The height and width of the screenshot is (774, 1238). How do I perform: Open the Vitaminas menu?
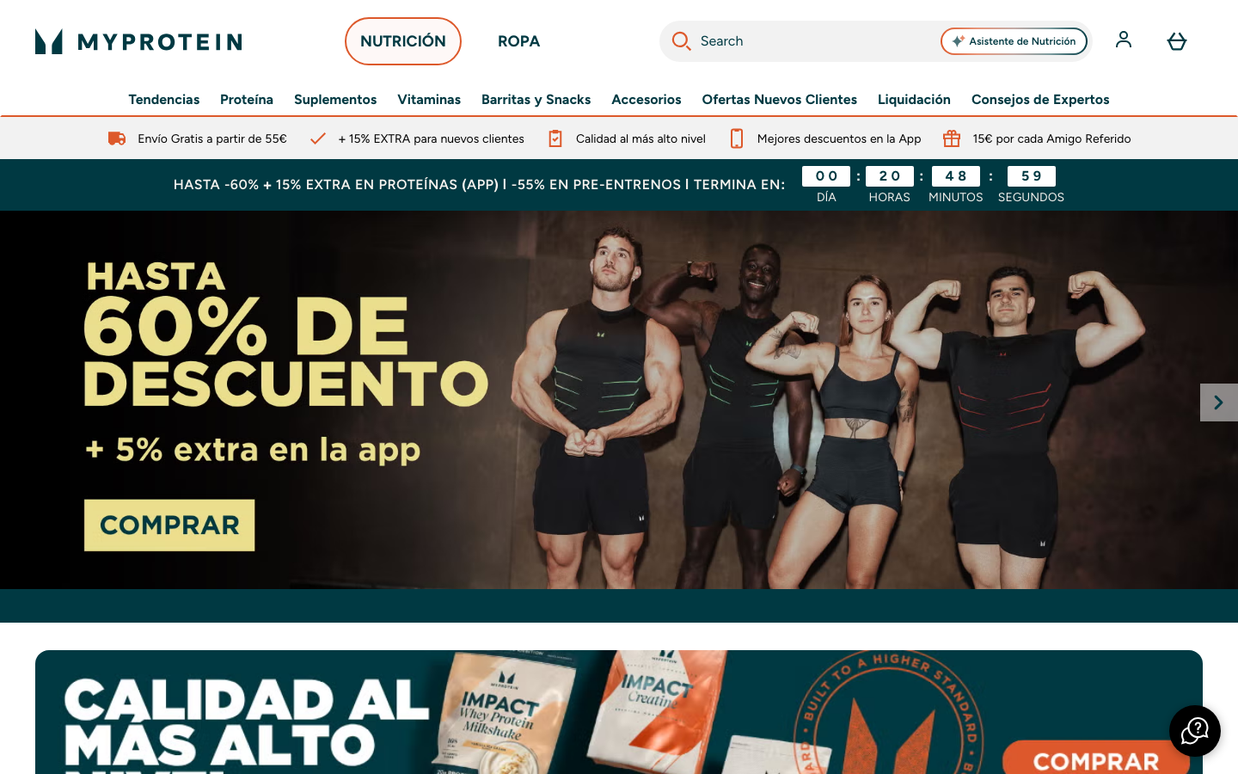click(x=429, y=100)
